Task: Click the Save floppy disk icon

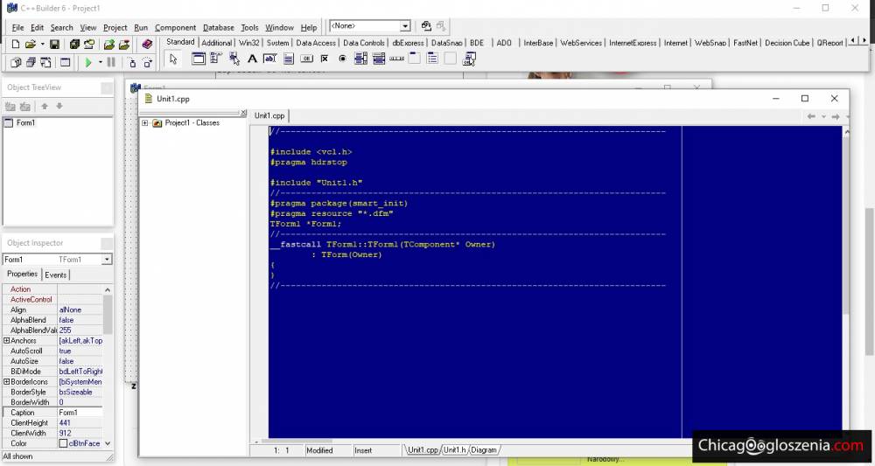Action: (x=54, y=44)
